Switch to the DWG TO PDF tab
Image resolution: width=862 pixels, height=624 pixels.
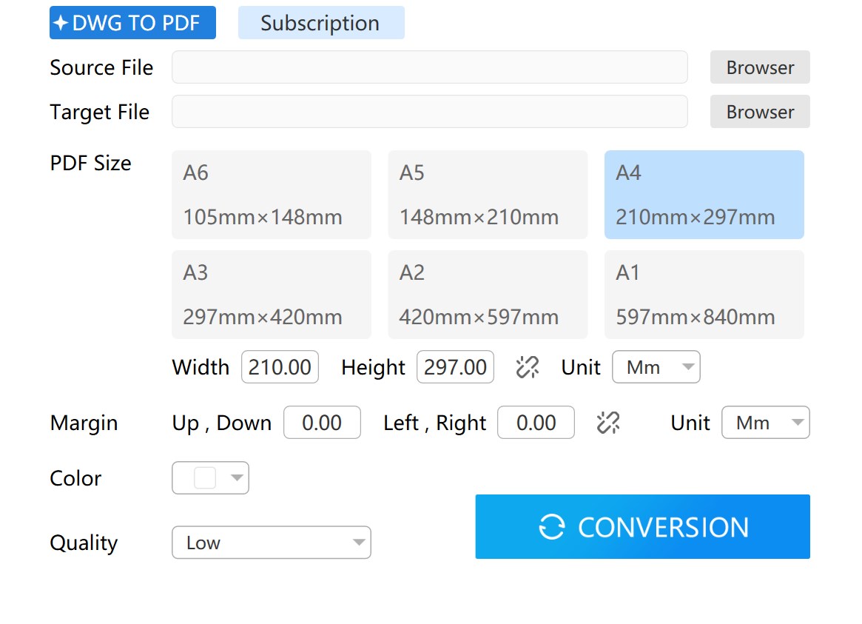pyautogui.click(x=132, y=23)
